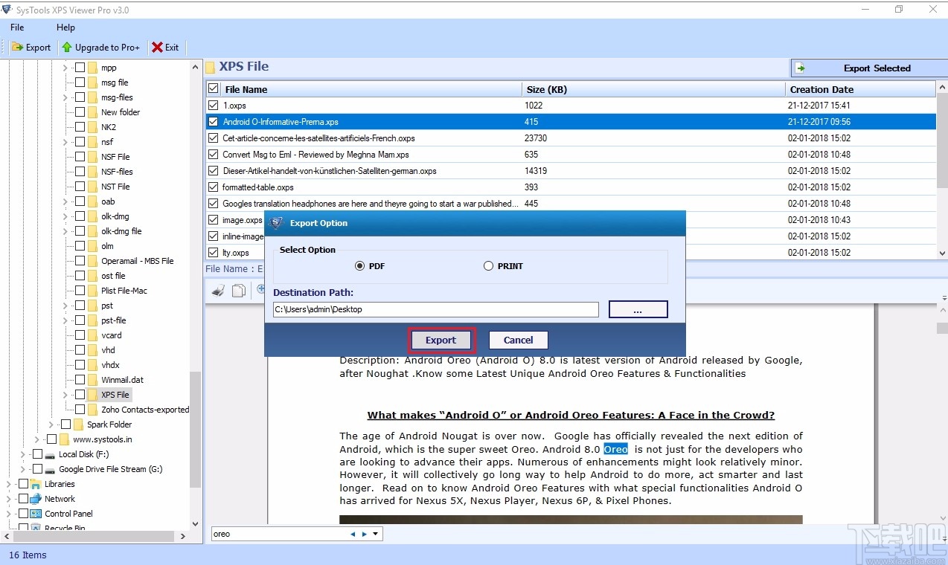The width and height of the screenshot is (948, 565).
Task: Select the PDF radio button
Action: point(359,265)
